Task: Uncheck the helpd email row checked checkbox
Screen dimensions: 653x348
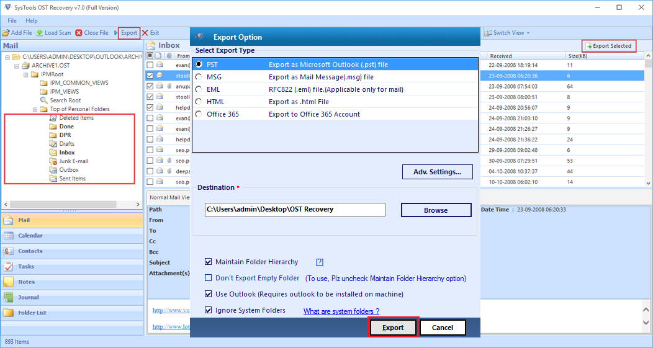Action: click(x=150, y=107)
